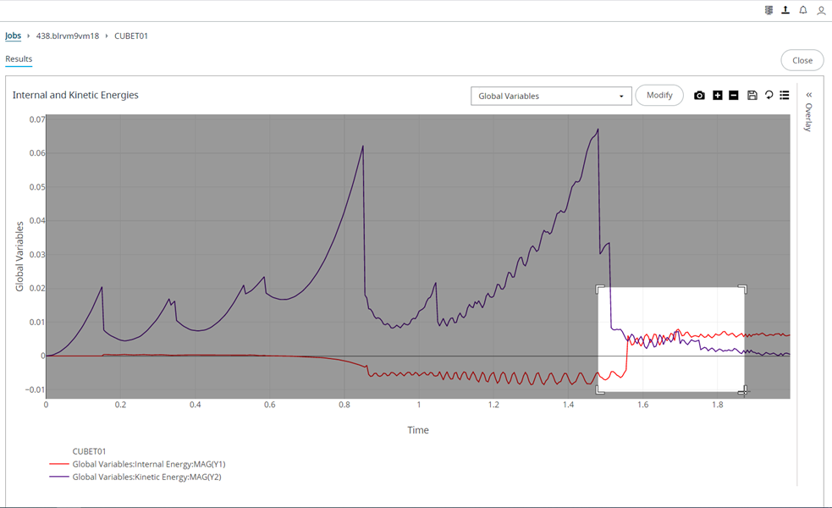Open the server/cluster icon in top bar

point(769,10)
